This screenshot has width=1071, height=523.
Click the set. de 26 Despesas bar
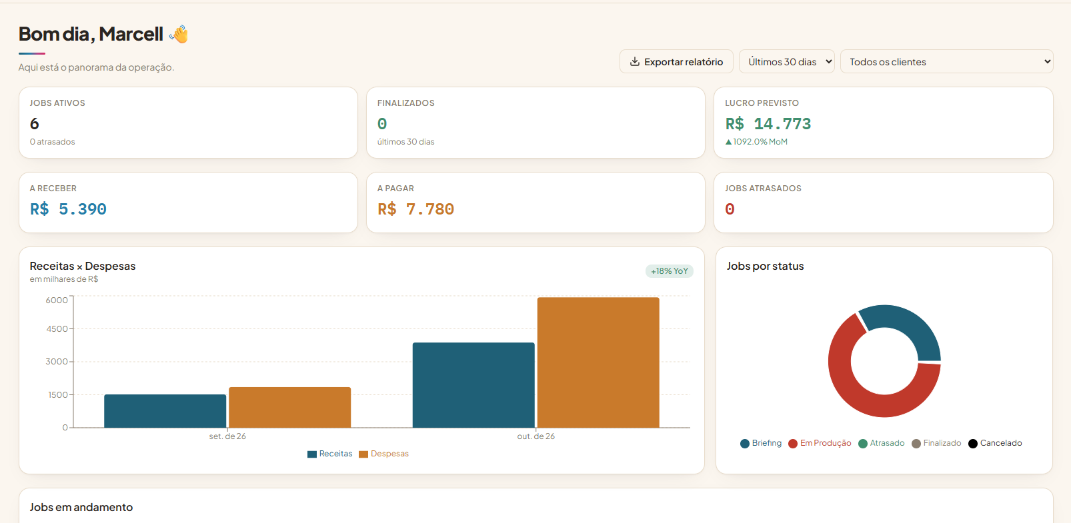[289, 407]
